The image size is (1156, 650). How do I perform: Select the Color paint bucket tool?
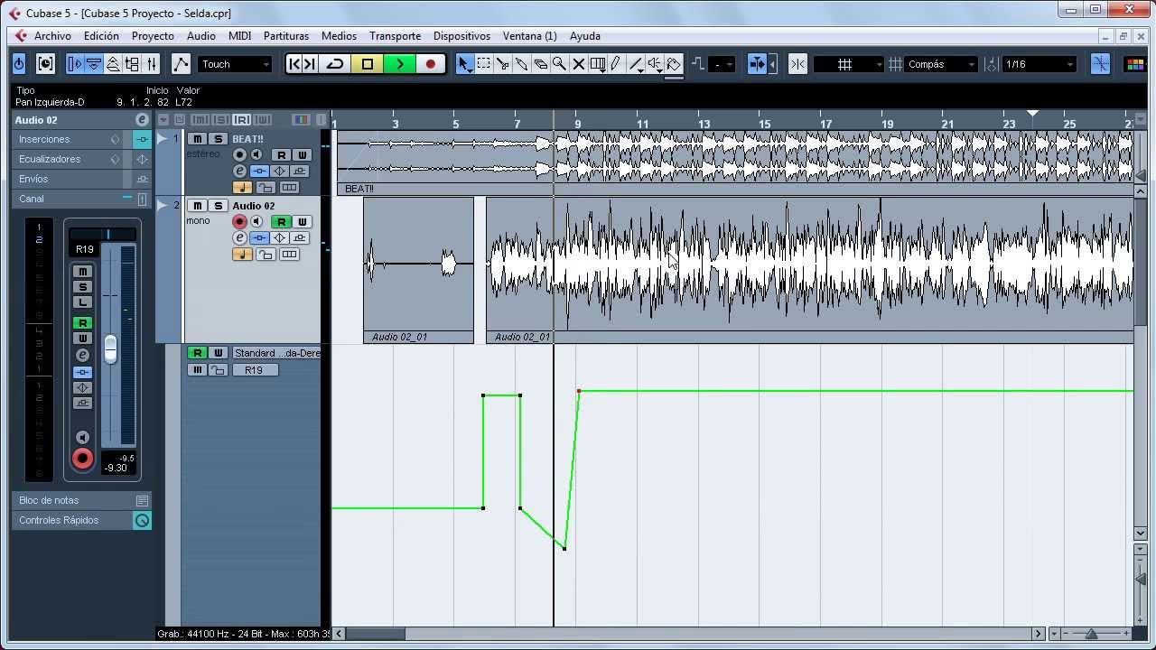[674, 64]
